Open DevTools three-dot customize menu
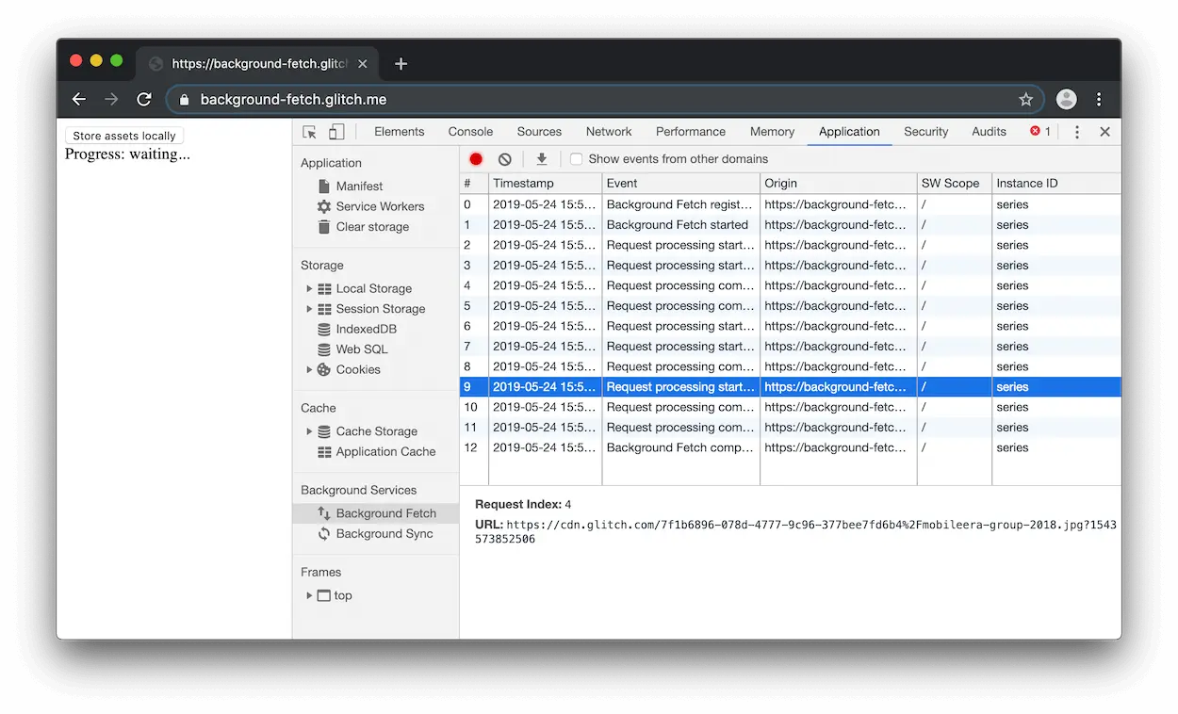Screen dimensions: 1178x714 coord(1077,132)
